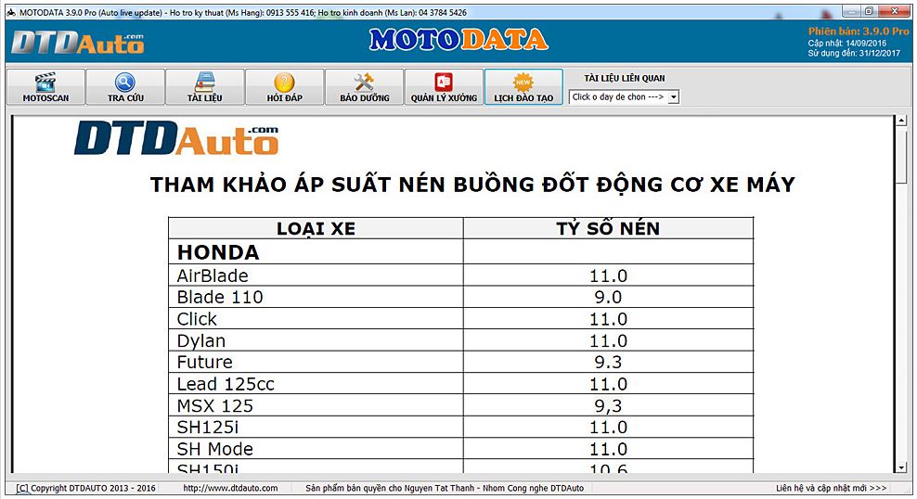Select the MSX 125 row
This screenshot has width=917, height=499.
tap(461, 405)
